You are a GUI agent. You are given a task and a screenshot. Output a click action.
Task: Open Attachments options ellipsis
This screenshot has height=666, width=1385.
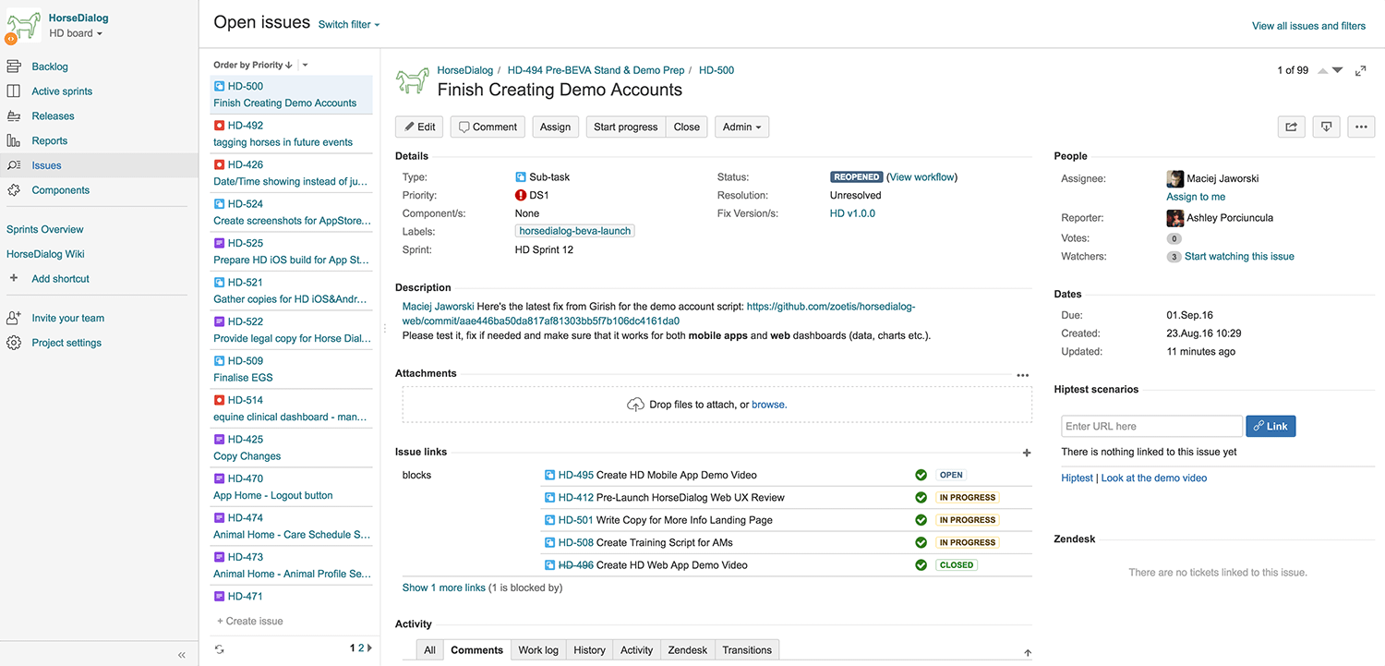1022,375
